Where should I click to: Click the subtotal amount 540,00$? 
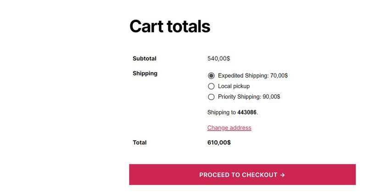pos(218,58)
